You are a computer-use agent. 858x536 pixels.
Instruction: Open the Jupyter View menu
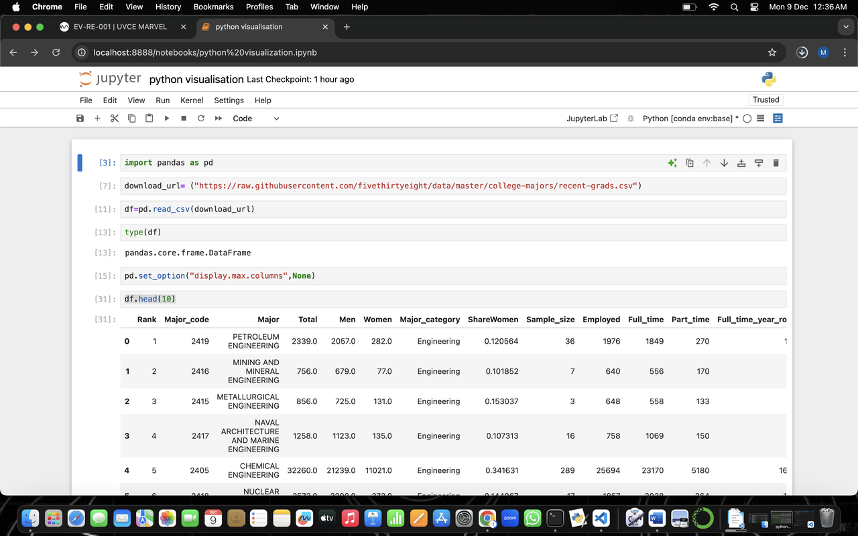[136, 100]
